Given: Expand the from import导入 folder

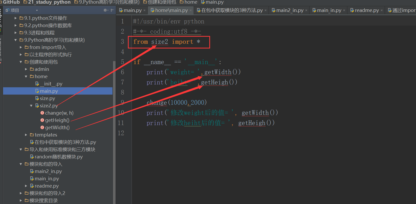Looking at the screenshot, I should click(21, 47).
